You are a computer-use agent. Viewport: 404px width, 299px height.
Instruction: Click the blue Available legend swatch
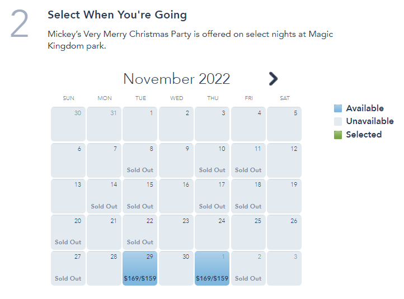pos(338,108)
